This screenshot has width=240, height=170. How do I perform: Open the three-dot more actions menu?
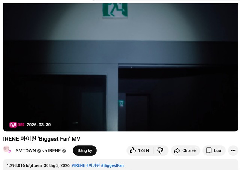tap(233, 150)
